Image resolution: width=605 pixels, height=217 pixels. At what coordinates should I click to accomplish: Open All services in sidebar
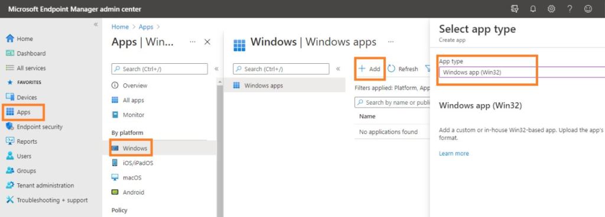pyautogui.click(x=26, y=68)
